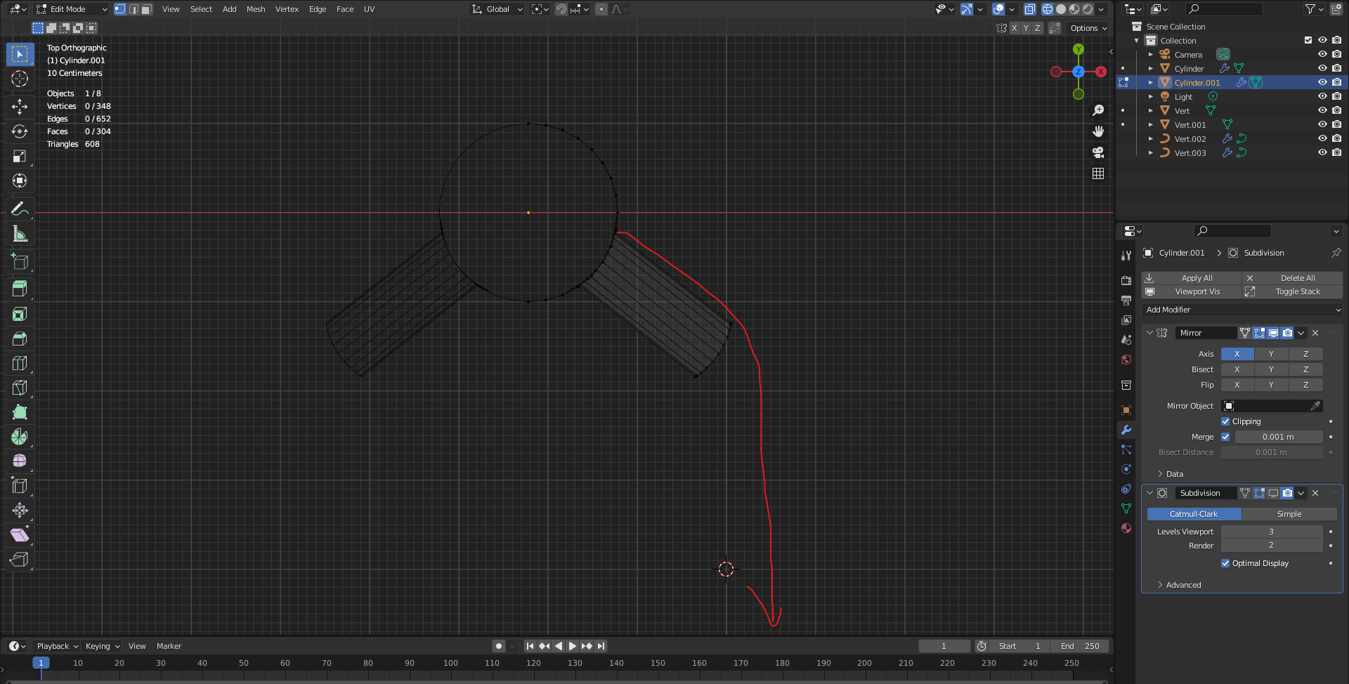
Task: Toggle Optimal Display checkbox
Action: coord(1225,563)
